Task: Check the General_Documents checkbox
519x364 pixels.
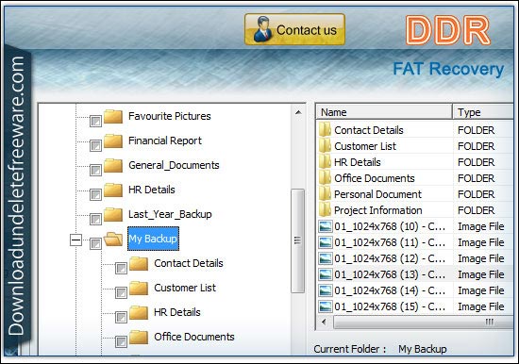Action: (x=95, y=170)
